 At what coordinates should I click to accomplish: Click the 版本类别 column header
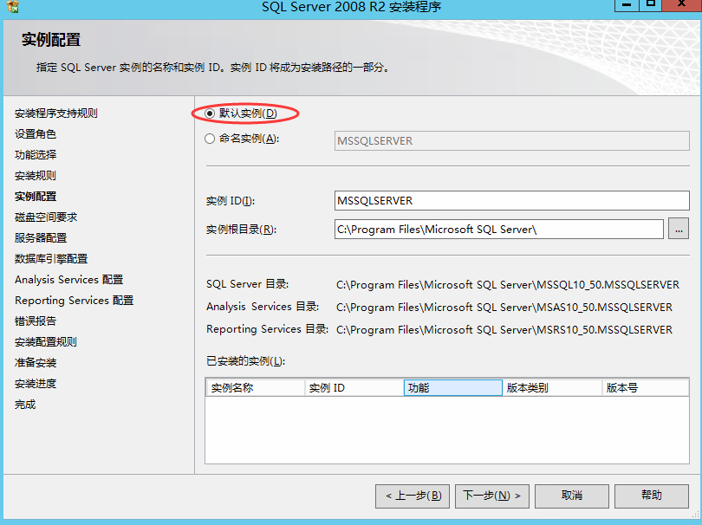pos(552,387)
